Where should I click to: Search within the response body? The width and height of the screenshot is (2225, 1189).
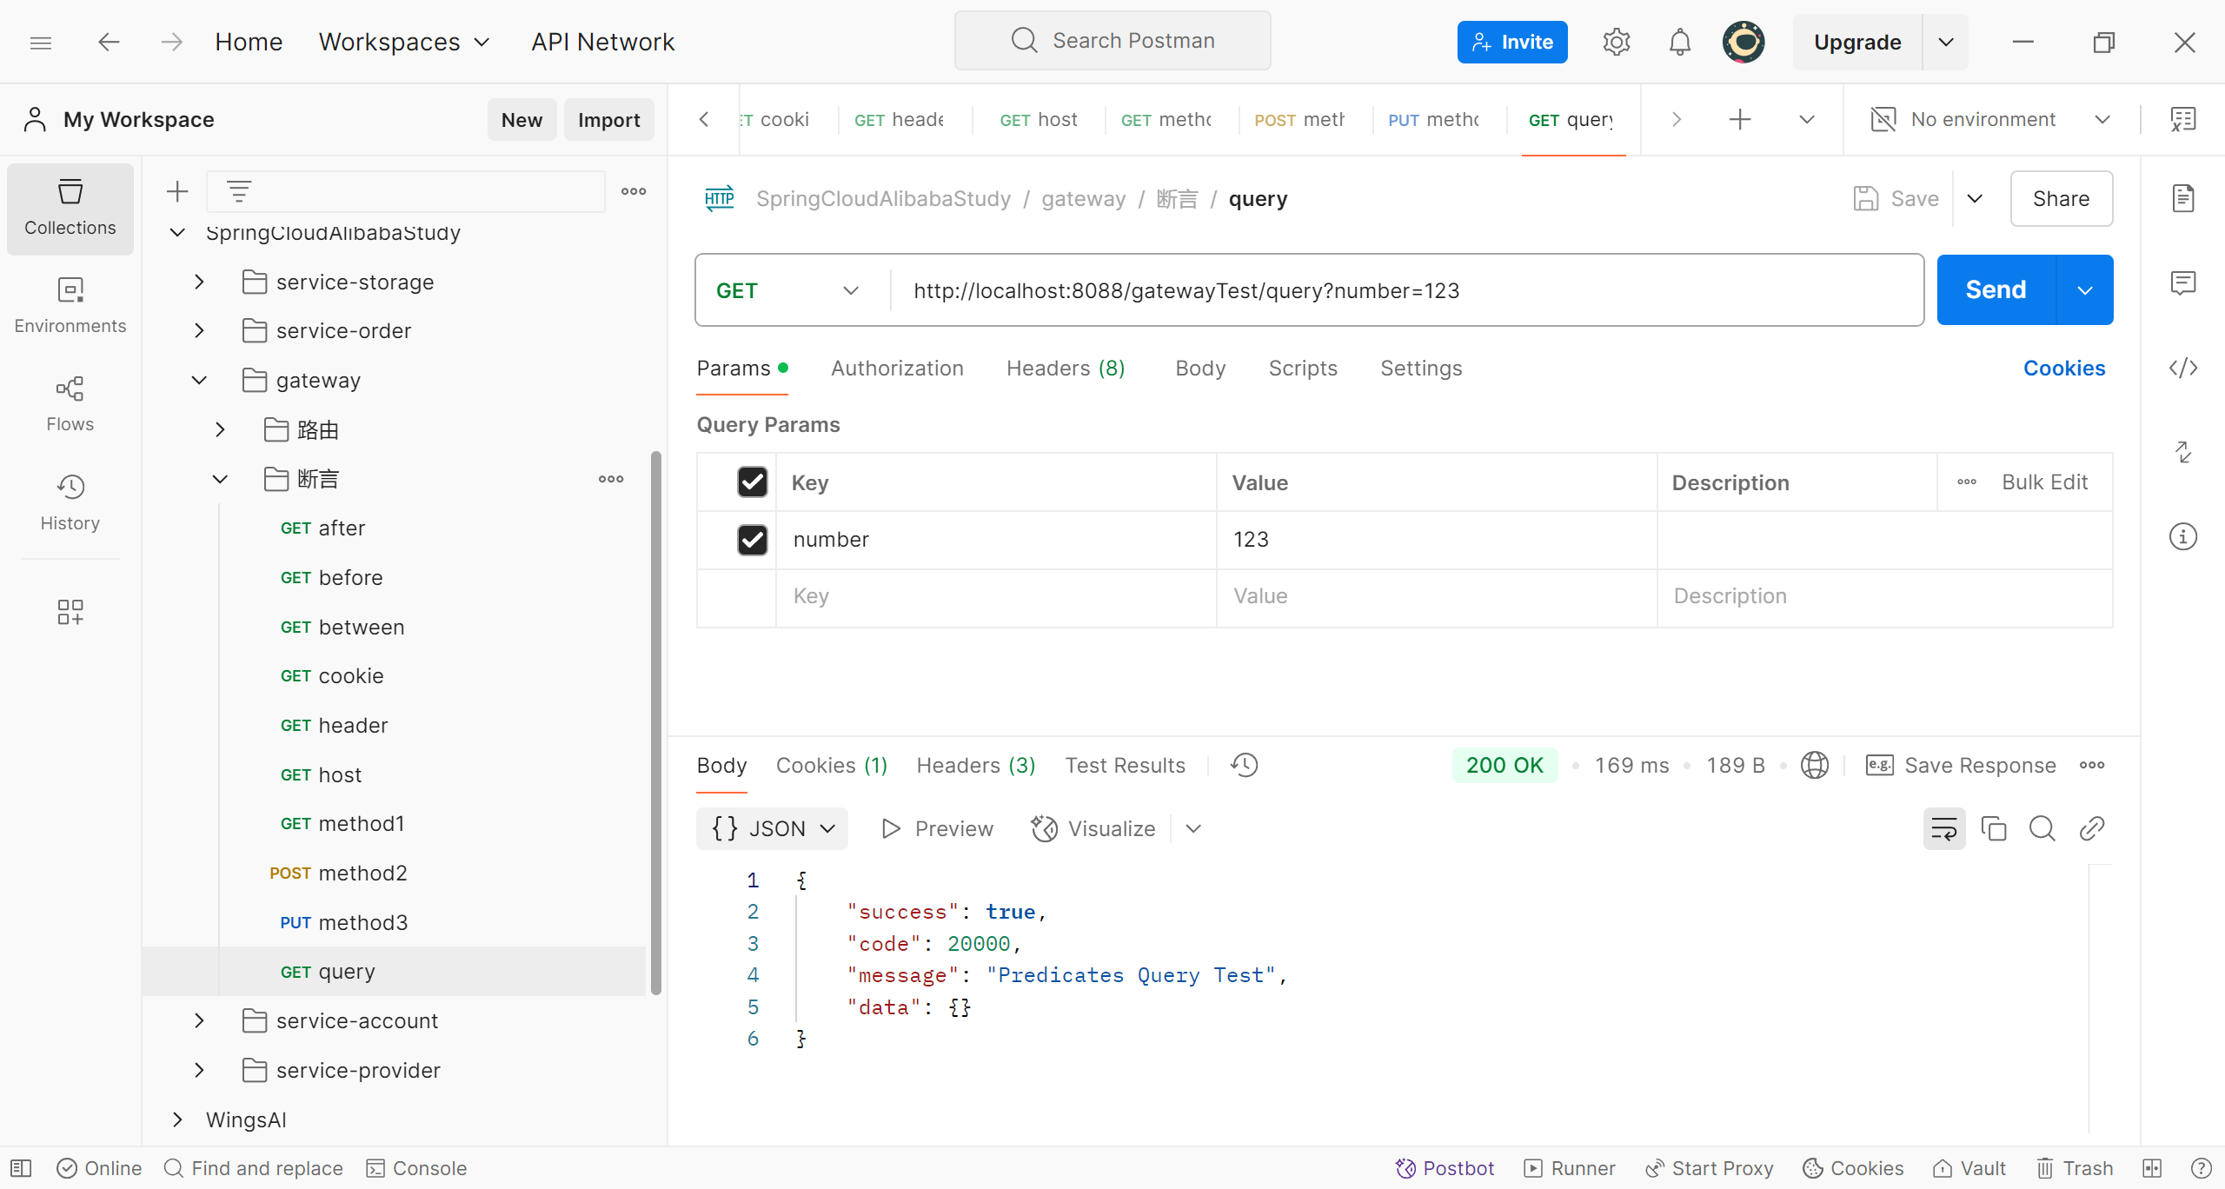pyautogui.click(x=2042, y=828)
